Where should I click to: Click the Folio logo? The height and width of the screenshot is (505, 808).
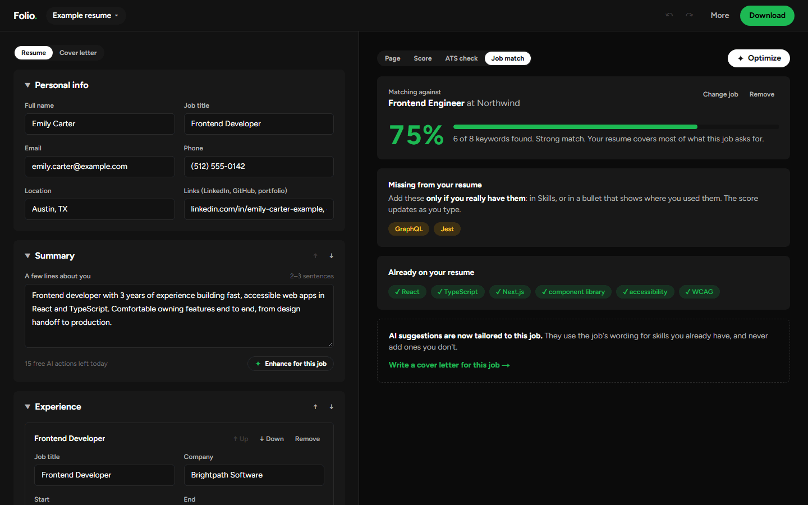25,16
